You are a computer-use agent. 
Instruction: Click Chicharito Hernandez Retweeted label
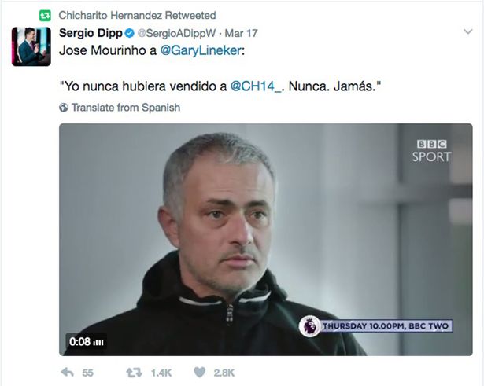[x=138, y=16]
